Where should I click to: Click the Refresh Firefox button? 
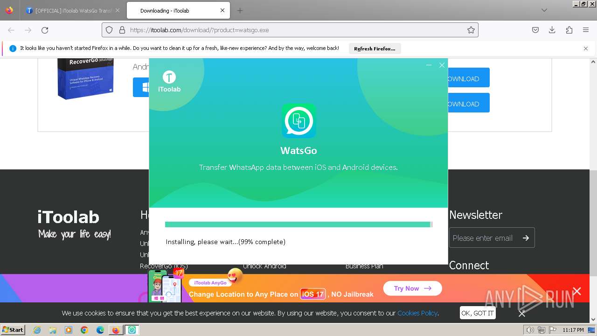[375, 49]
